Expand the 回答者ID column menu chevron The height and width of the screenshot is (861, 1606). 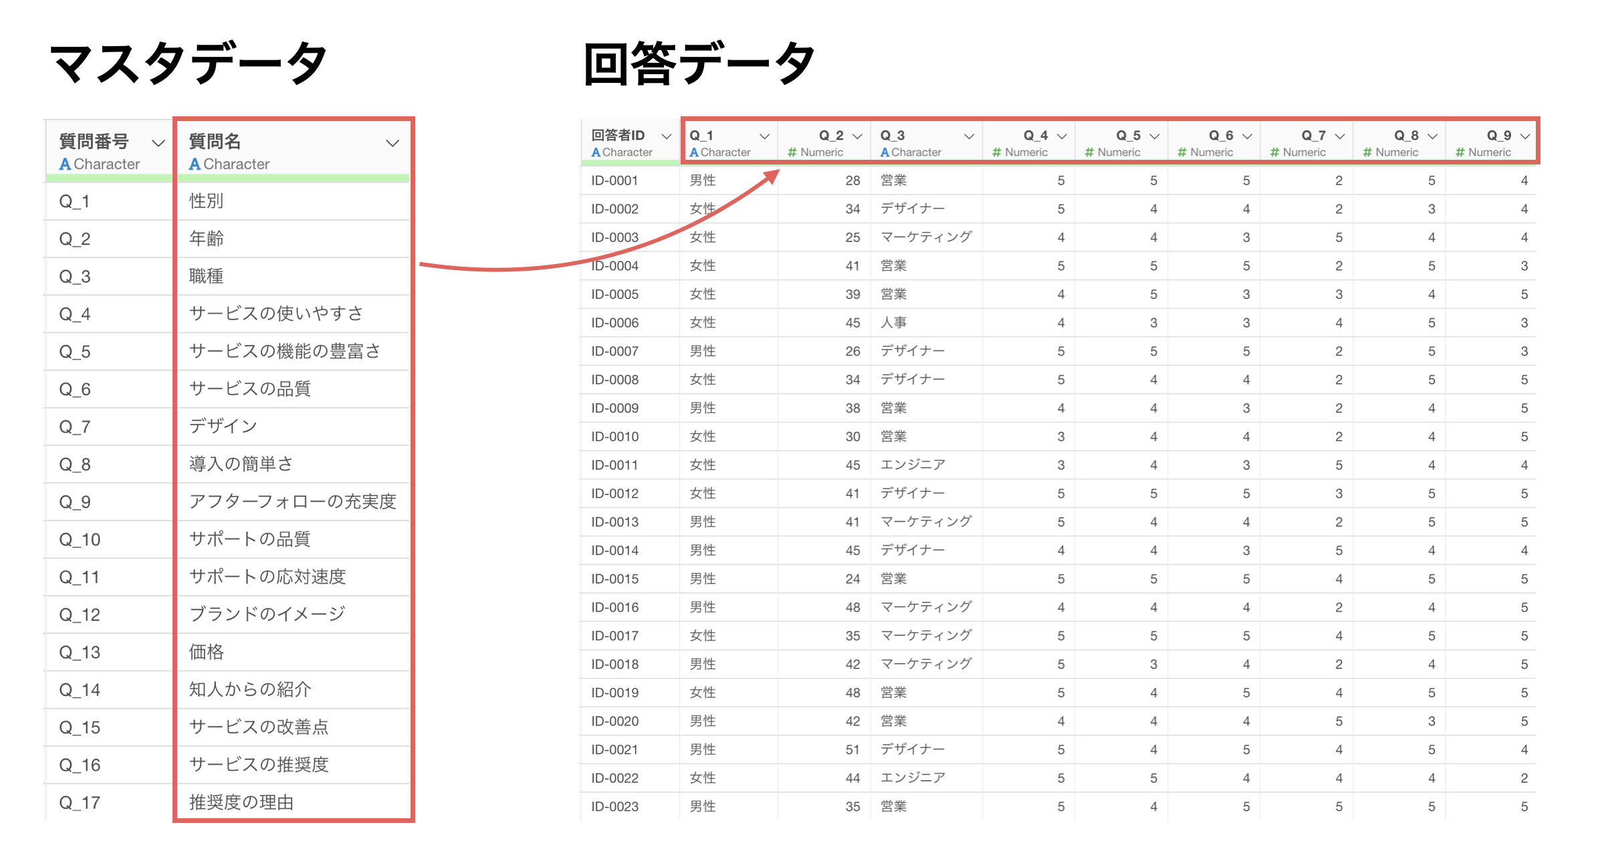pos(666,136)
